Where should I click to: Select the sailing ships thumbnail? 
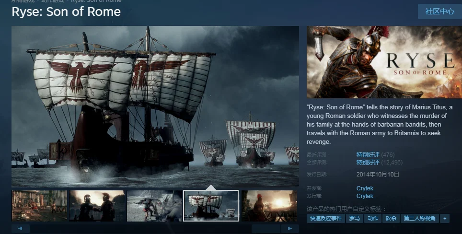click(211, 206)
